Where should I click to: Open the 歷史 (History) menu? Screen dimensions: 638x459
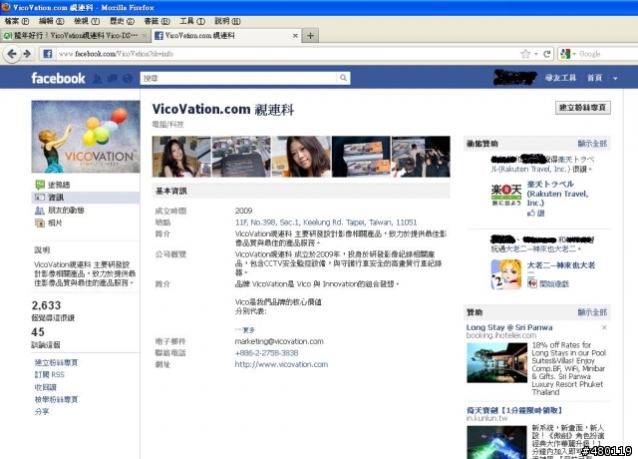tap(122, 21)
